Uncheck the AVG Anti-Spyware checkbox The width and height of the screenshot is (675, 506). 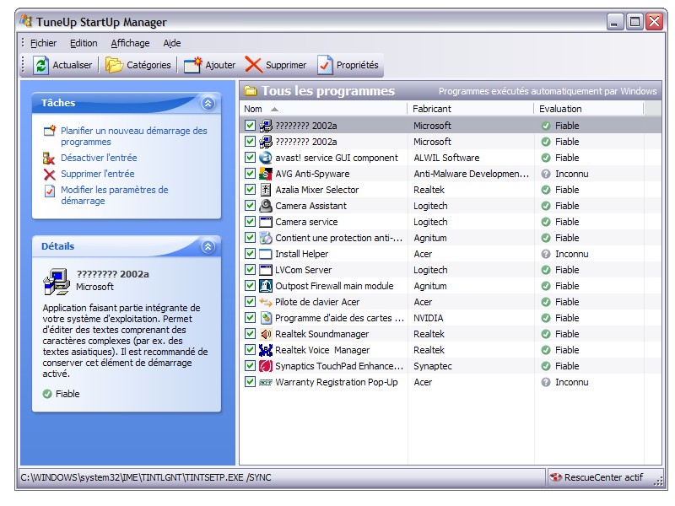[x=250, y=174]
